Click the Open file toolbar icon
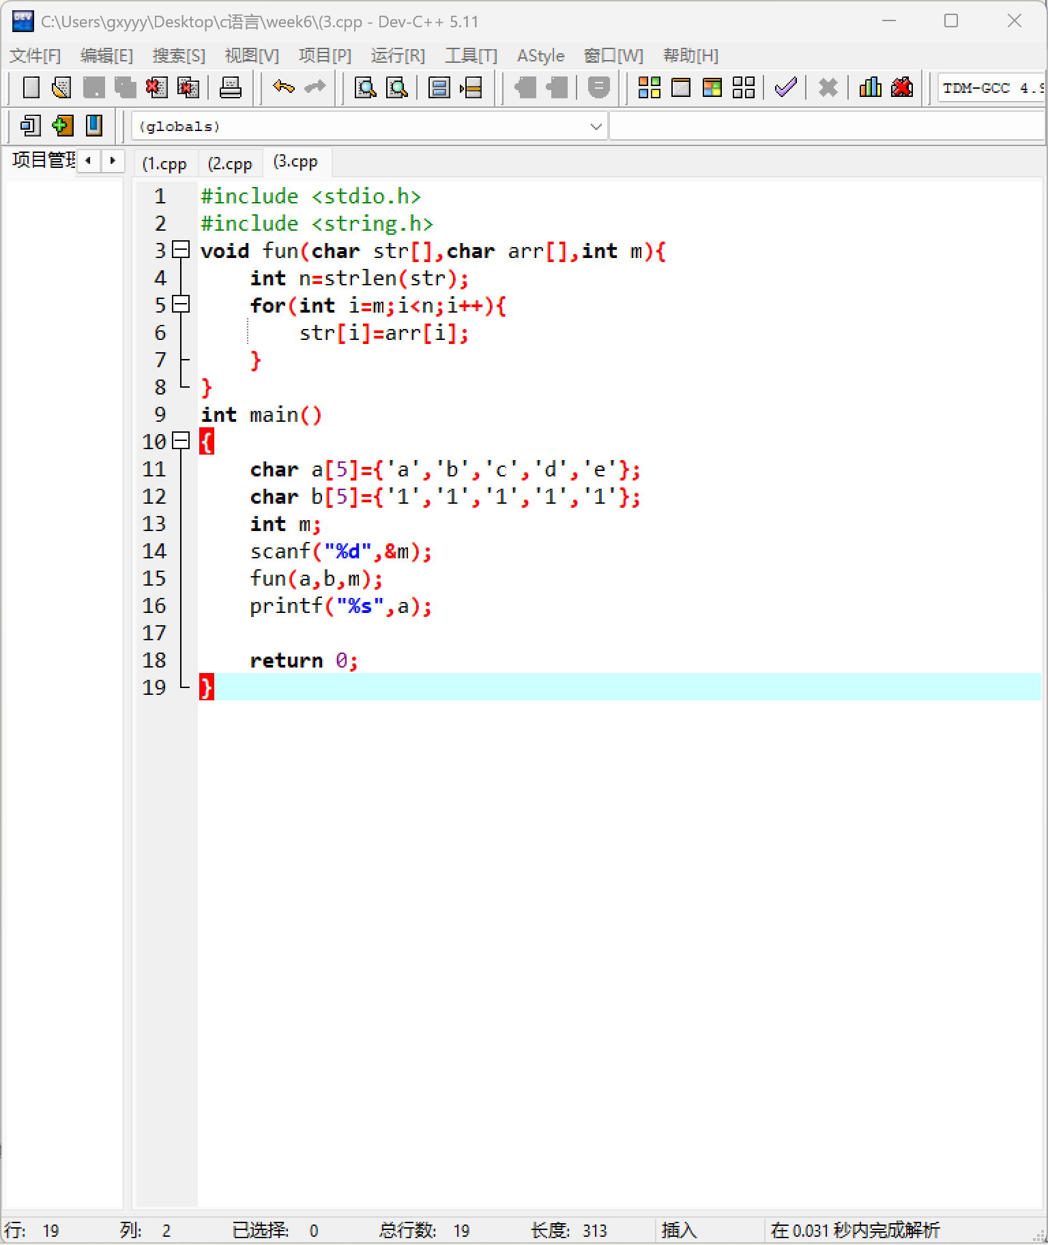 (x=61, y=87)
